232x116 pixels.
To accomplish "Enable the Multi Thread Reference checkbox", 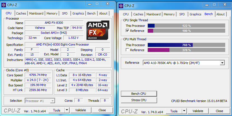I will pos(127,50).
